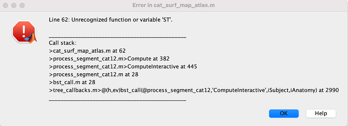Screen dimensions: 348x126
Task: Select the 'ST' variable name in message
Action: pos(168,20)
